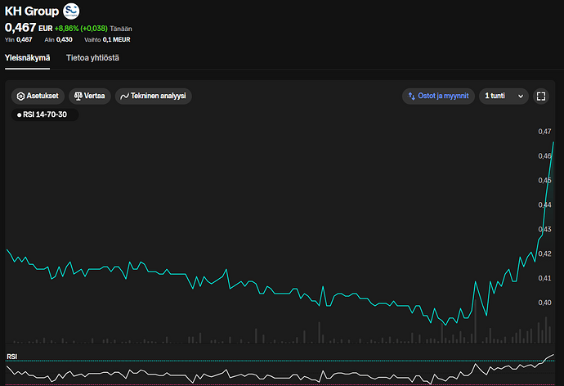Click the RSI panel label
564x386 pixels.
(x=12, y=357)
